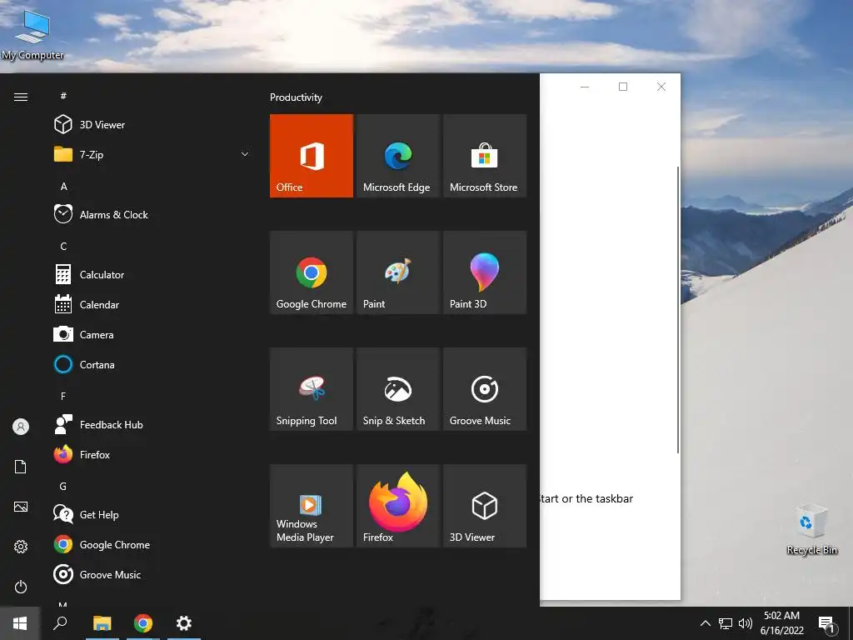Launch Windows Media Player tile
853x640 pixels.
[x=312, y=506]
